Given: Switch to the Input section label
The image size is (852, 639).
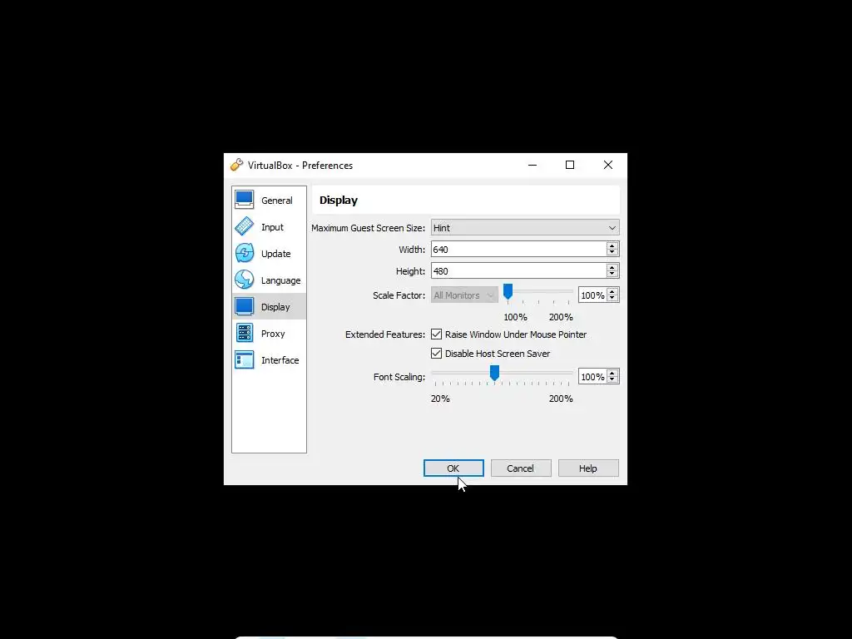Looking at the screenshot, I should point(272,227).
